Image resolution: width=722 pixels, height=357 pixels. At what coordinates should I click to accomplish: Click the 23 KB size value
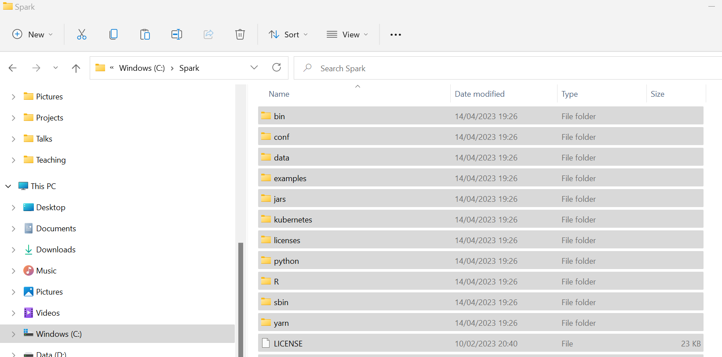click(691, 344)
